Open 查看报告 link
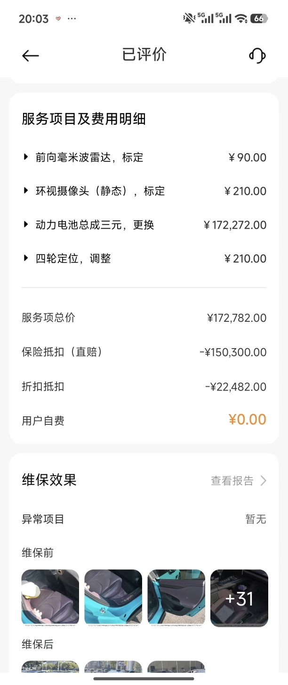The image size is (288, 685). (x=232, y=480)
